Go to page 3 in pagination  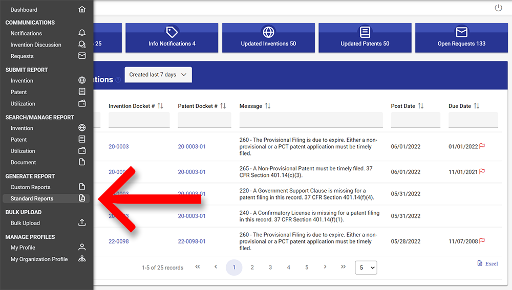[x=270, y=267]
